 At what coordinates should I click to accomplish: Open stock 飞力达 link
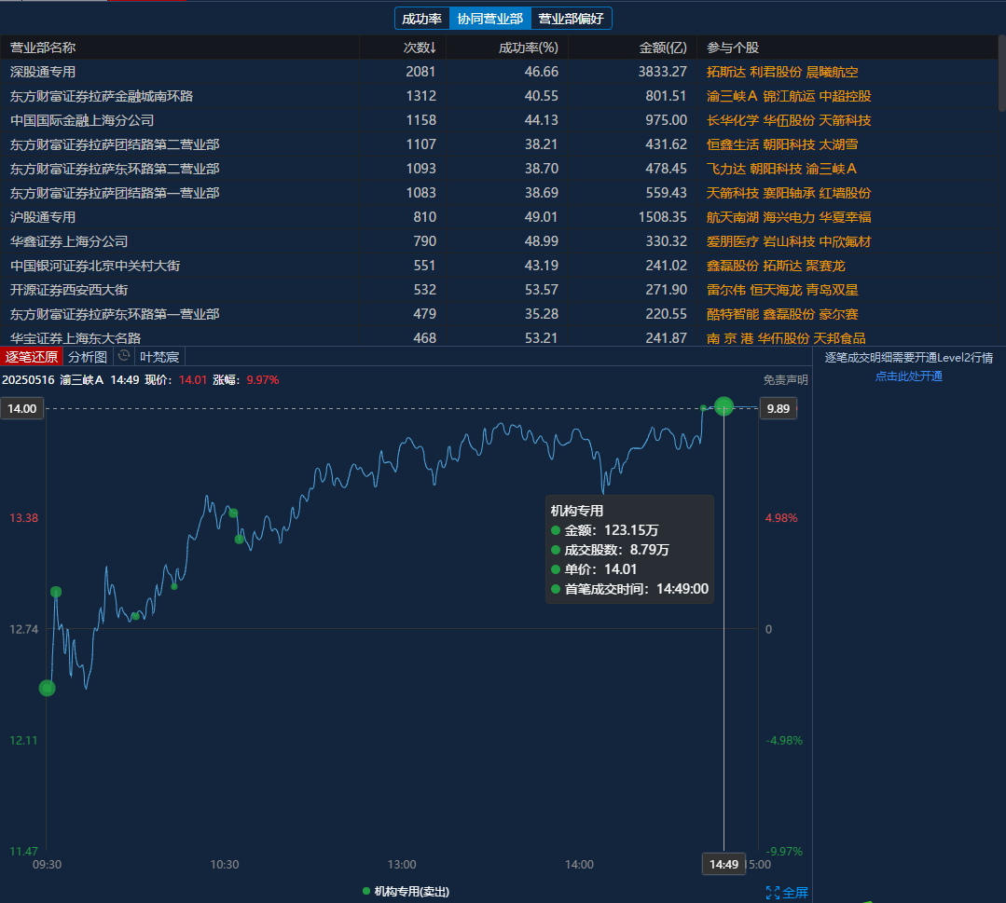(725, 170)
